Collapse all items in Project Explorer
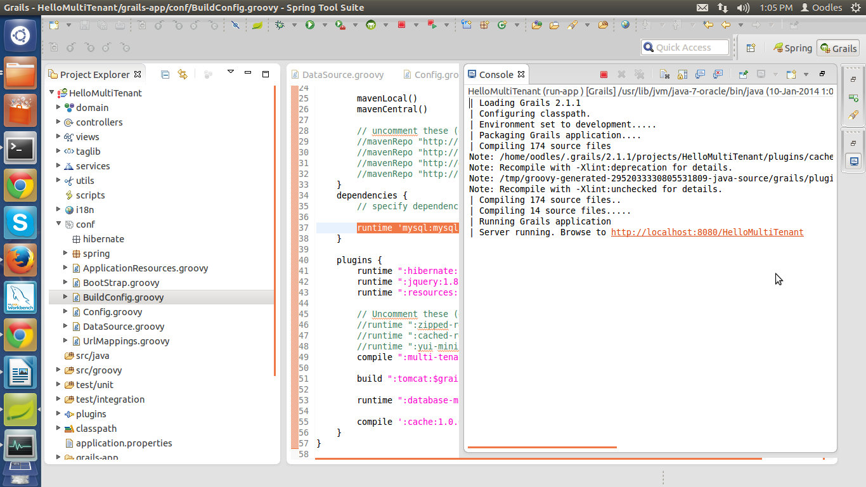 [165, 74]
